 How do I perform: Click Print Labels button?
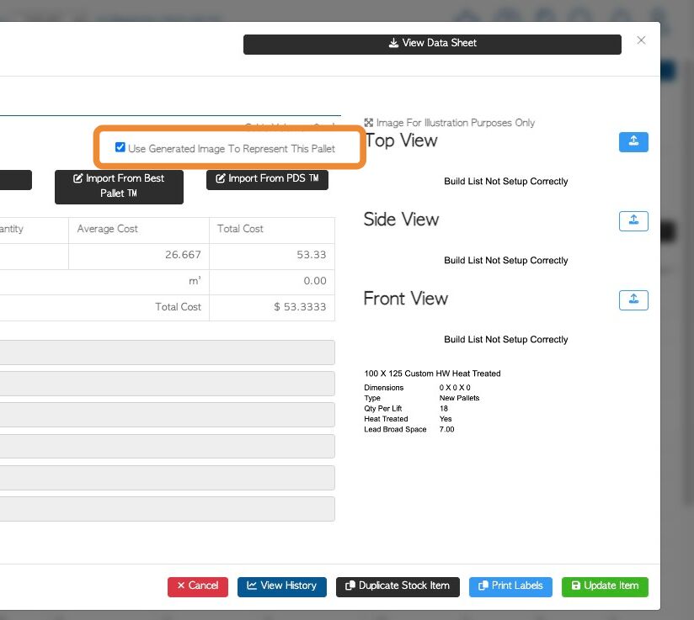tap(510, 587)
